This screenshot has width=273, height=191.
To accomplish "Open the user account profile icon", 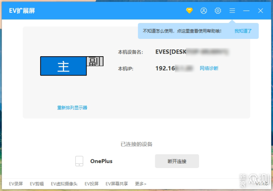I will pos(204,11).
